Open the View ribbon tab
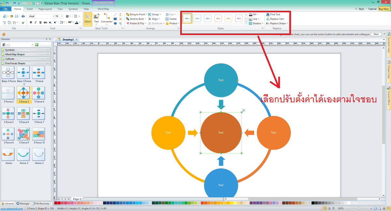Screen dimensions: 391x211 point(60,9)
